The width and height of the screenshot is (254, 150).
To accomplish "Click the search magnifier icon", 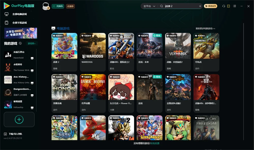I will click(x=162, y=6).
